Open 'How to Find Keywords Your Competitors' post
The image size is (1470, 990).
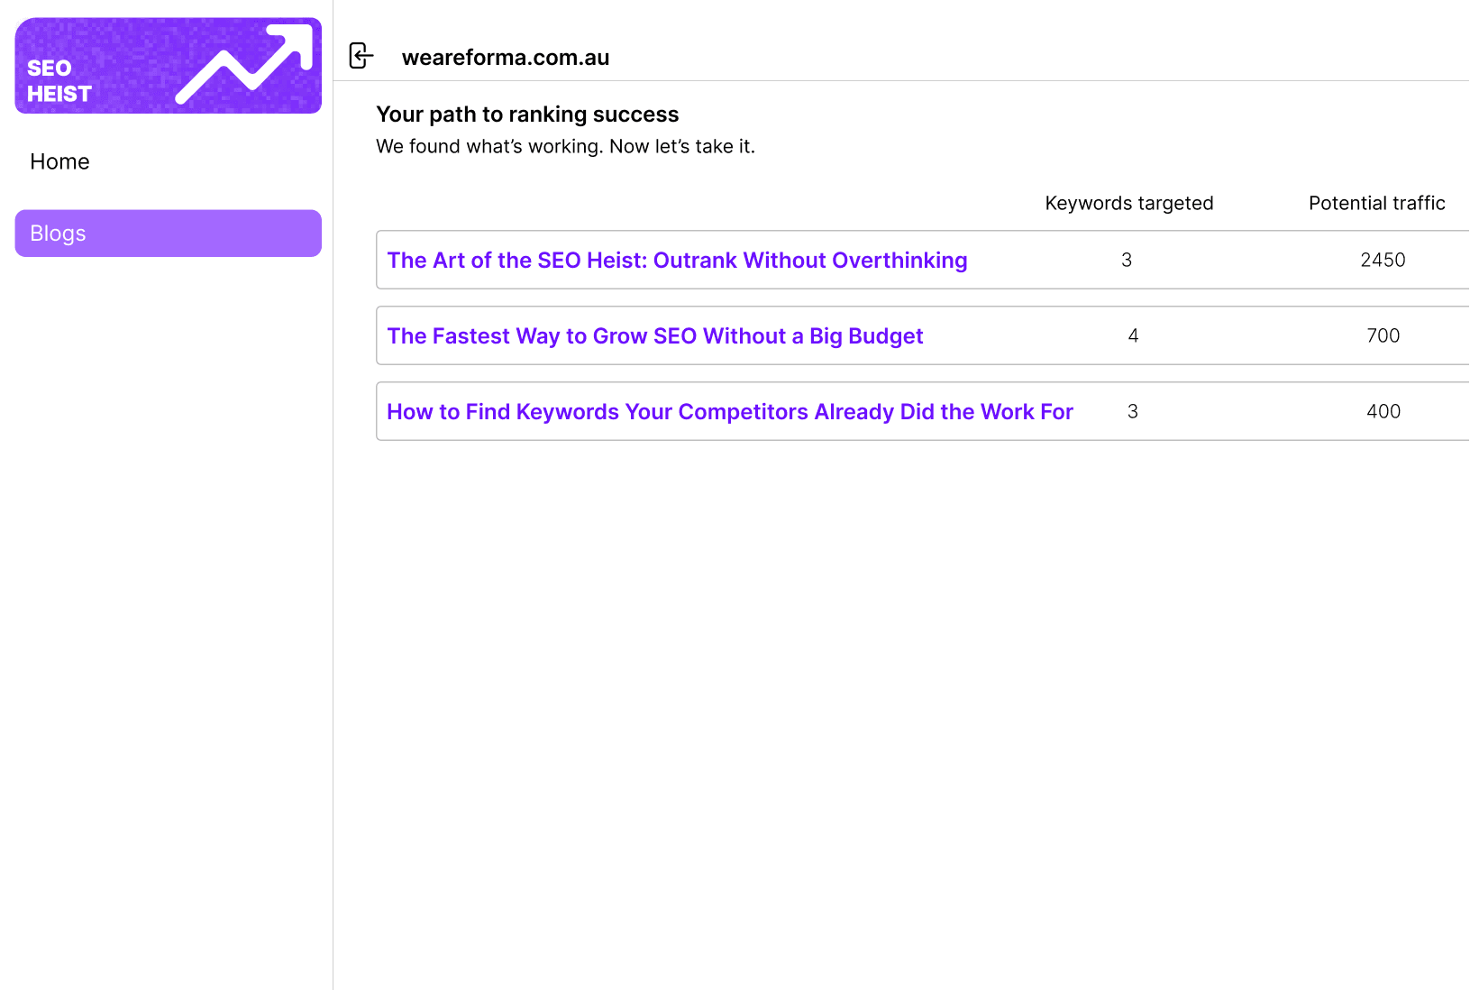(730, 411)
